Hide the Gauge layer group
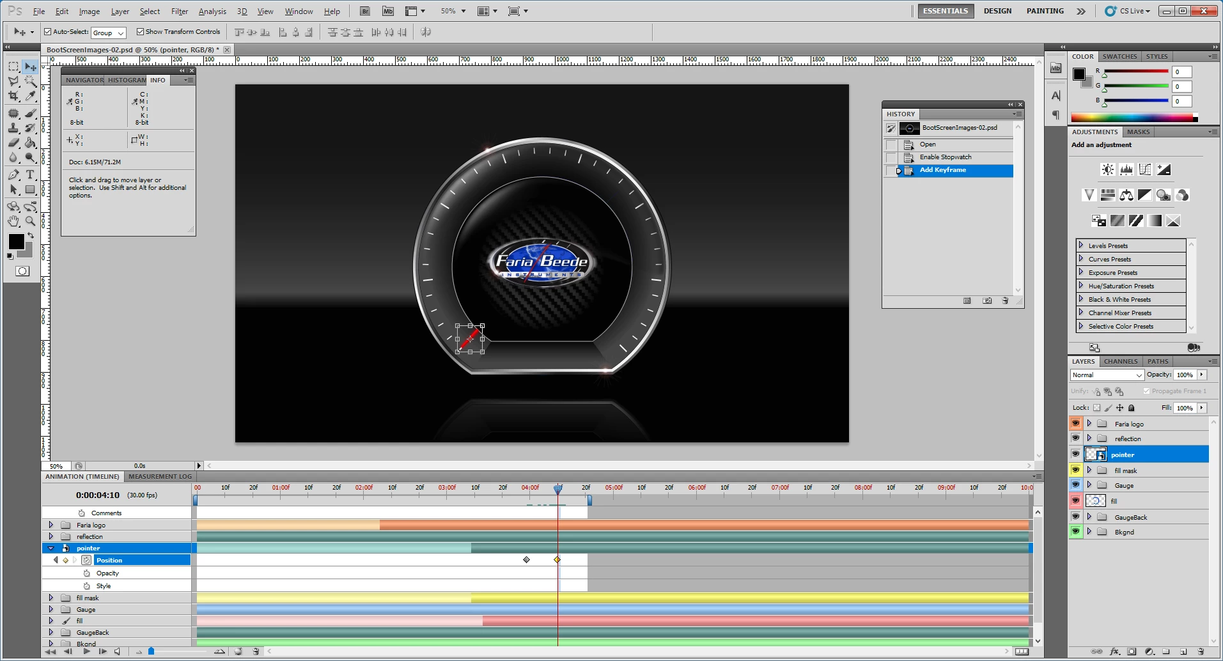The height and width of the screenshot is (661, 1223). [1075, 485]
